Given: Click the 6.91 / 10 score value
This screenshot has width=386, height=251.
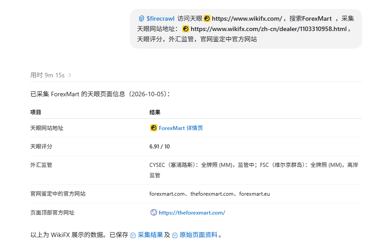Looking at the screenshot, I should [x=160, y=147].
